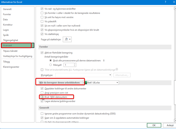Check the Bruk 1904-datosystem checkbox

click(x=42, y=97)
